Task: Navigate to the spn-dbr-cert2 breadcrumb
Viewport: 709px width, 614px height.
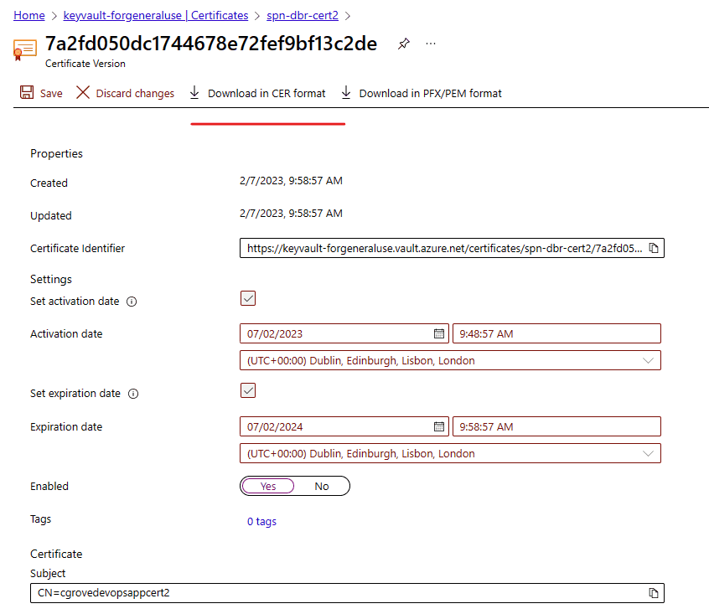Action: click(x=302, y=15)
